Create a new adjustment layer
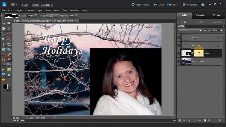The height and width of the screenshot is (127, 226). click(189, 120)
